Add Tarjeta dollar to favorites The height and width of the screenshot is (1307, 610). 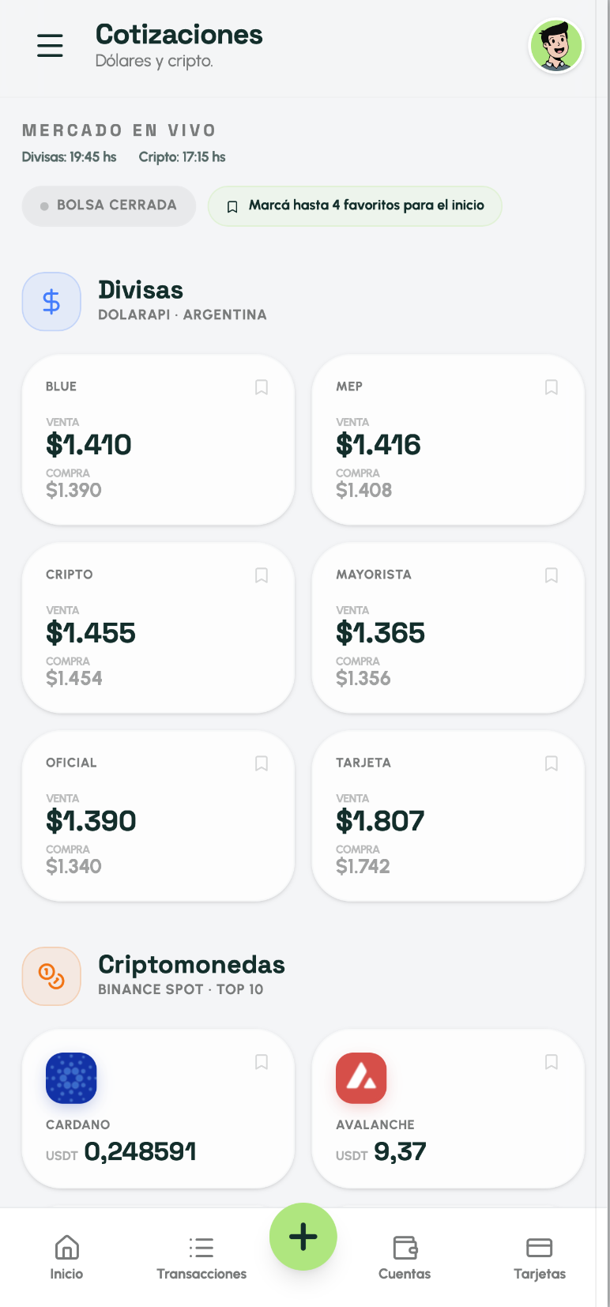tap(552, 763)
